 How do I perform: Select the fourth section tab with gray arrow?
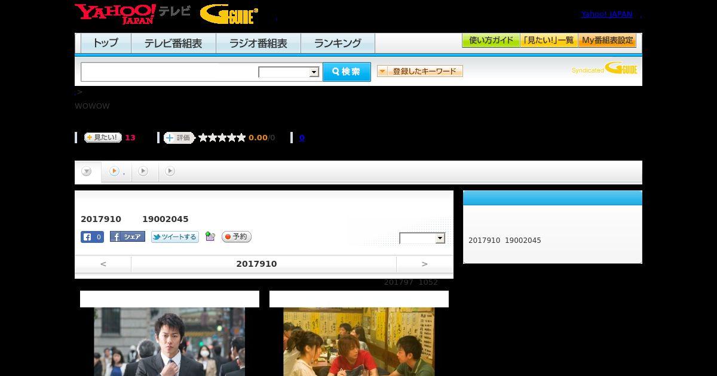click(170, 171)
